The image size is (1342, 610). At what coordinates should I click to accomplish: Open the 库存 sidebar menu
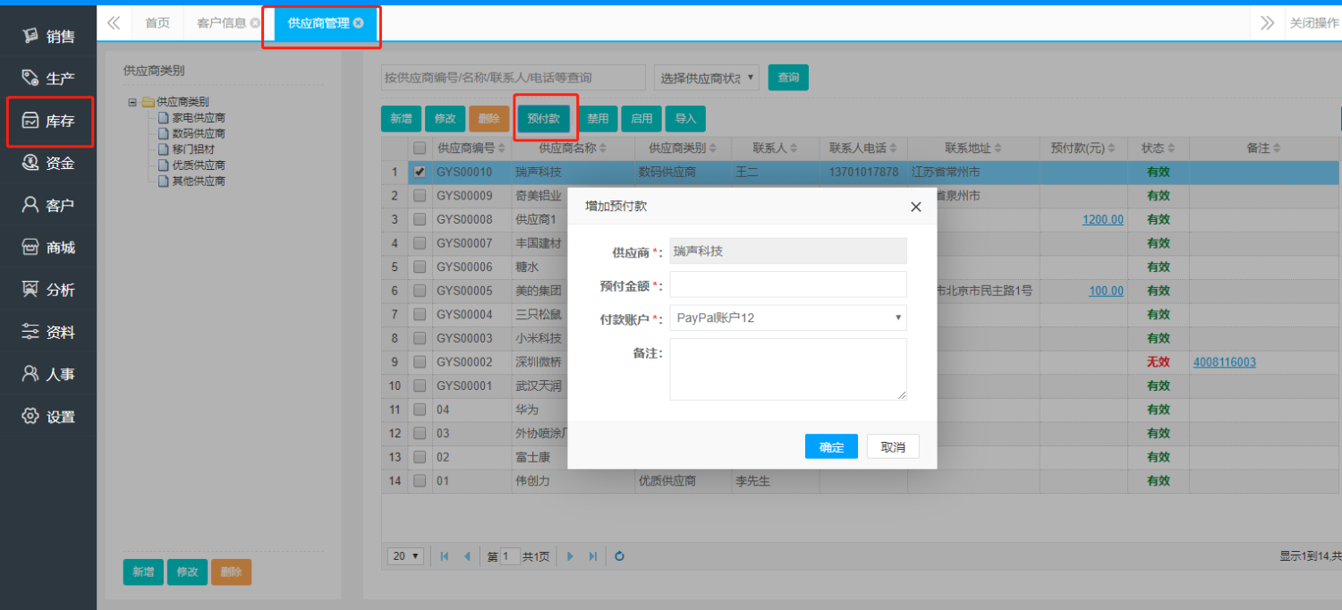(x=48, y=121)
